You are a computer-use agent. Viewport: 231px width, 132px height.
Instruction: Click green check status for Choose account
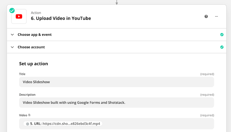click(x=222, y=47)
